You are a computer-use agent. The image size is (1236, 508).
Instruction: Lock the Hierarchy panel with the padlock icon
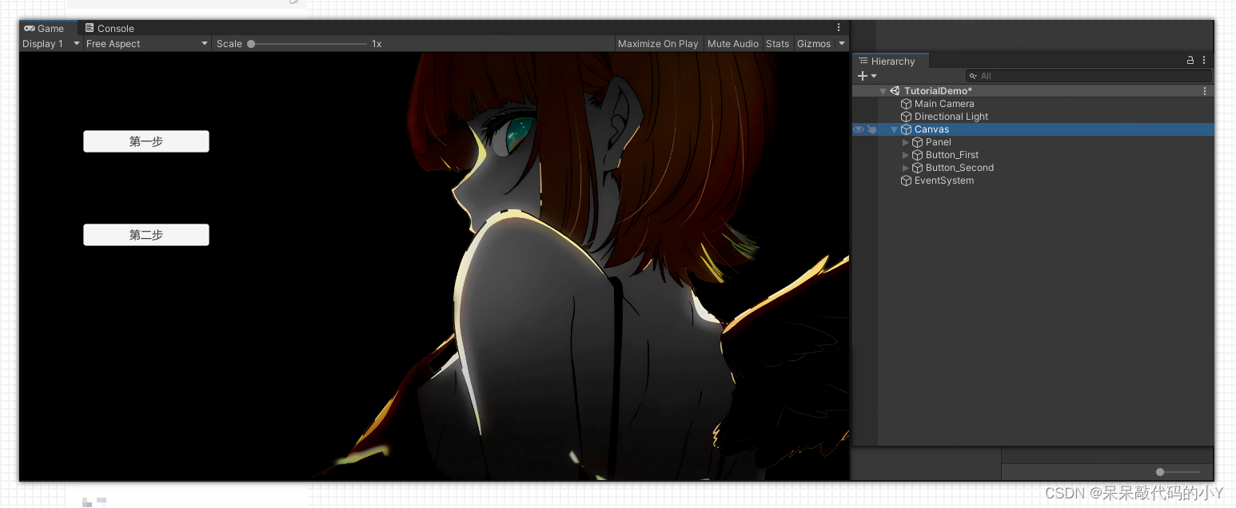tap(1190, 61)
